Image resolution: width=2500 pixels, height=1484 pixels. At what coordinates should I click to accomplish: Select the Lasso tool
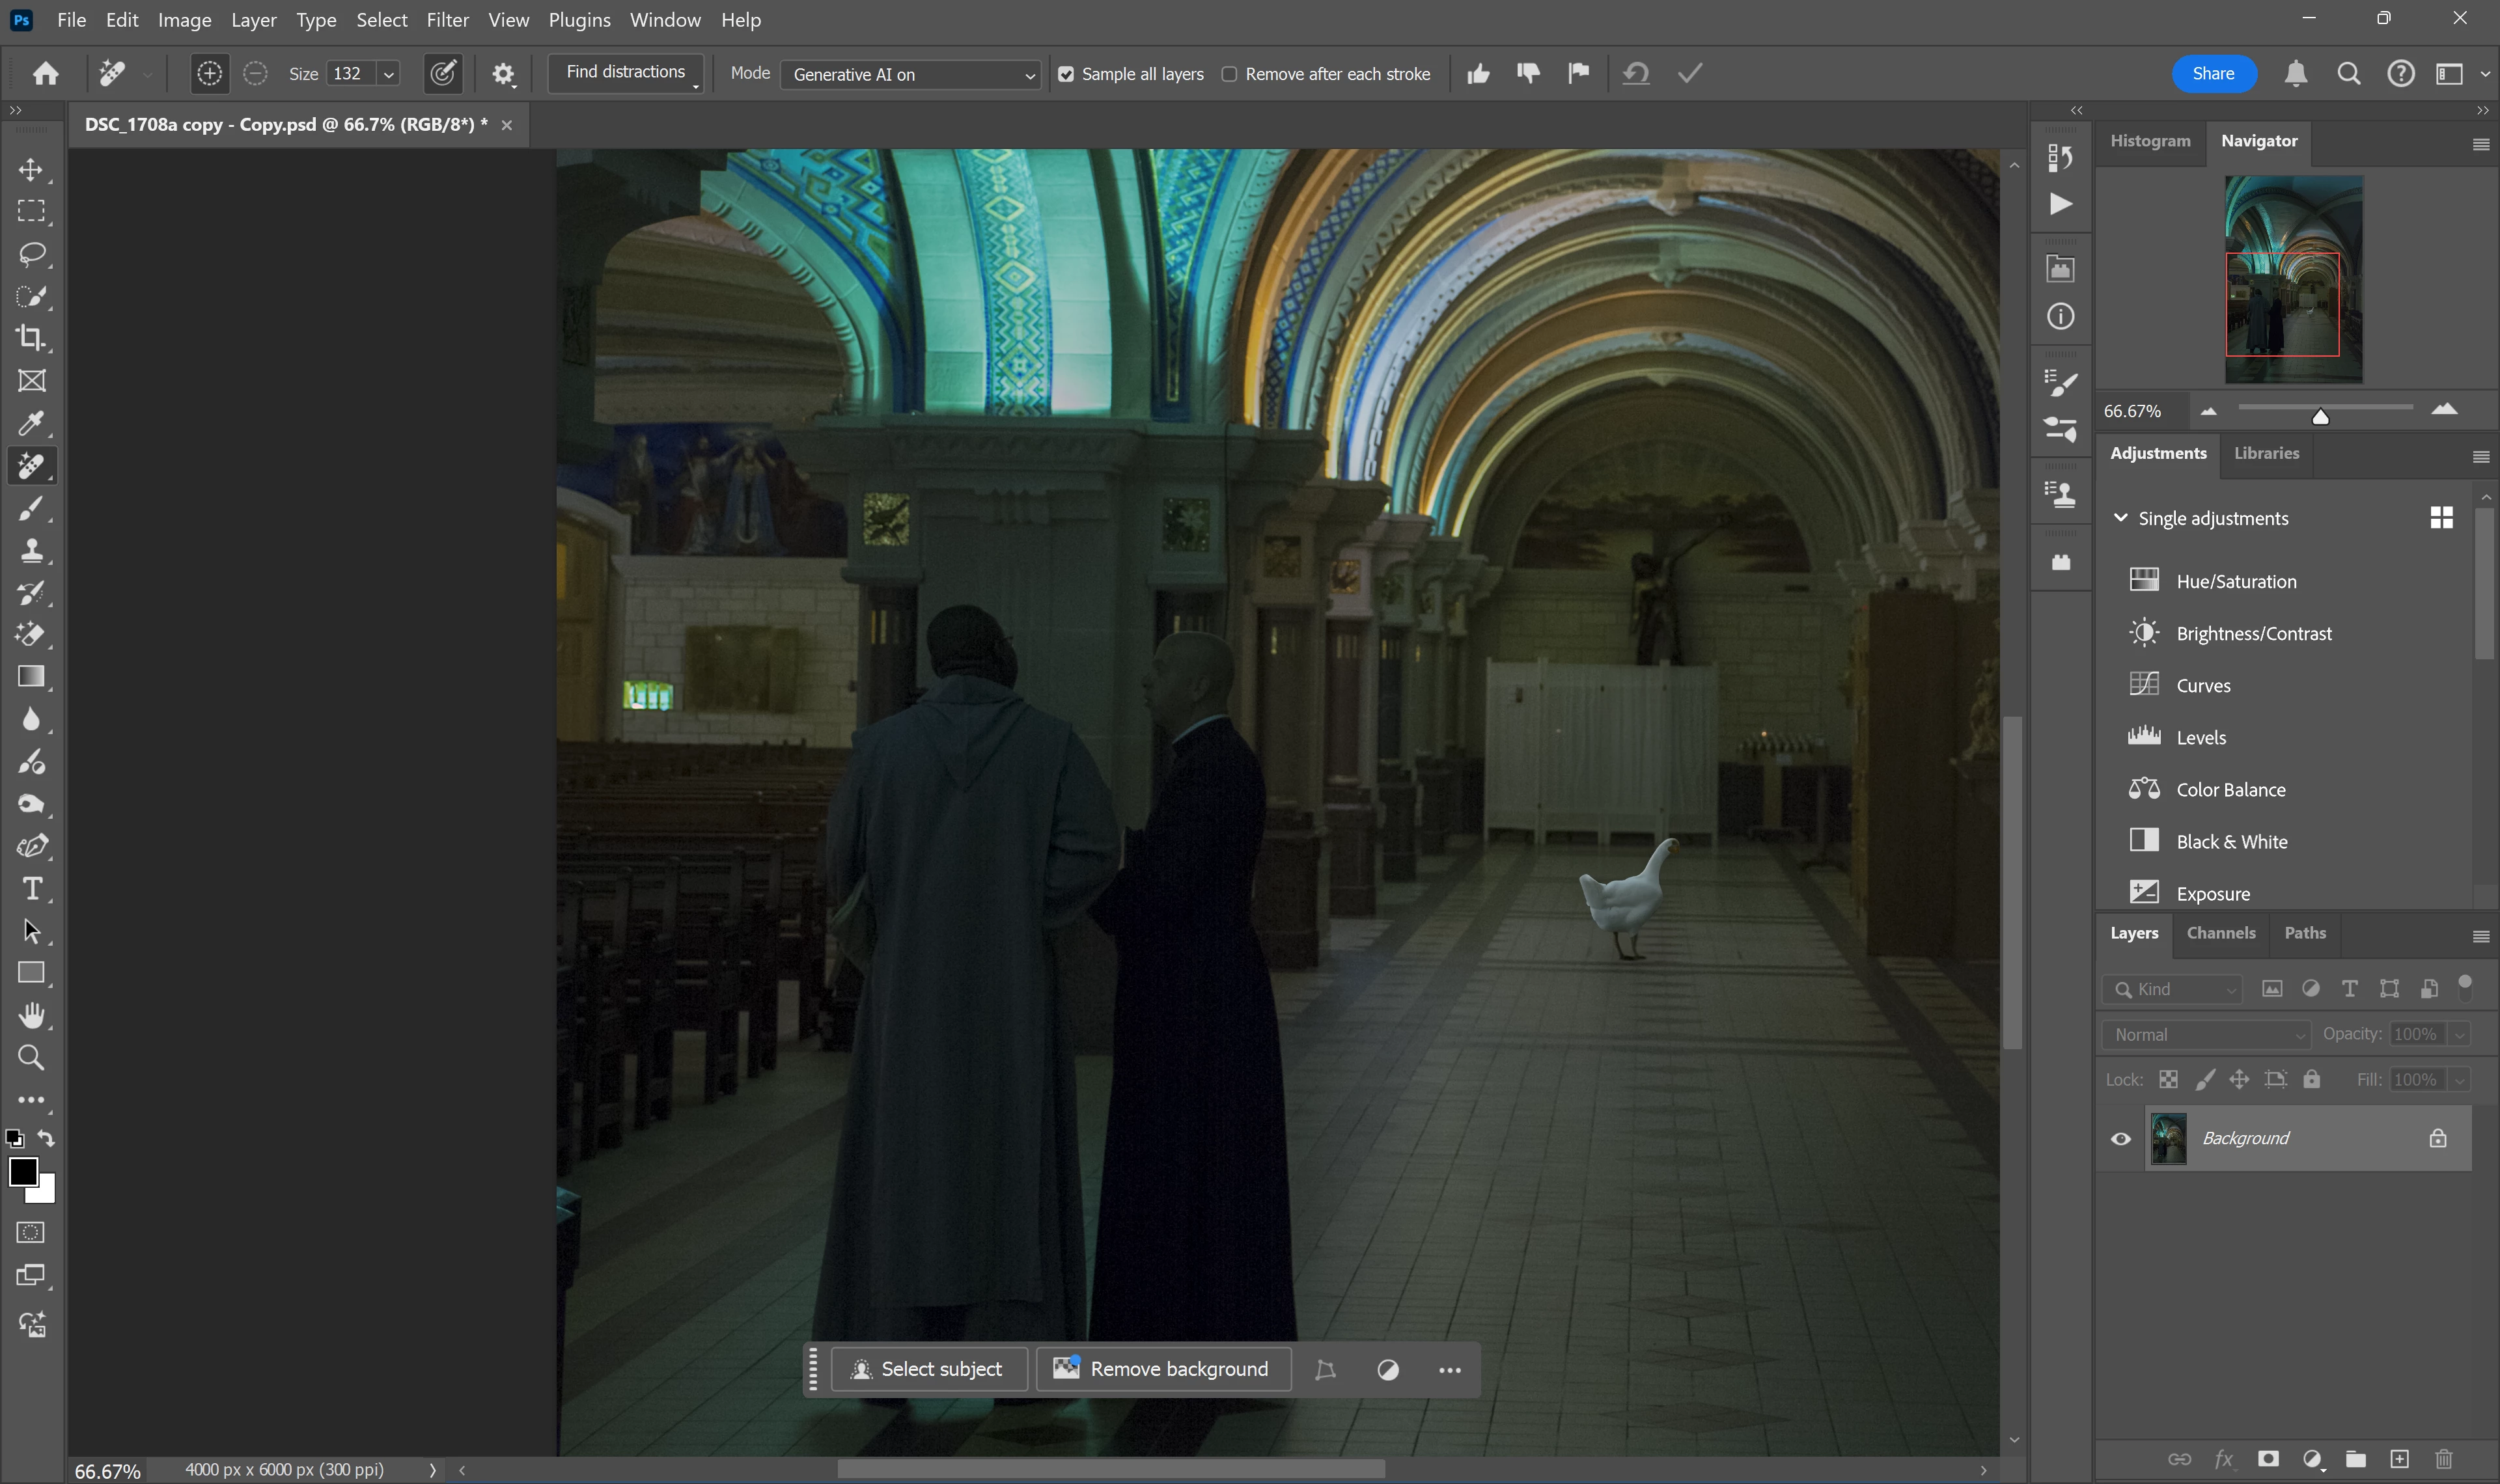click(x=31, y=254)
